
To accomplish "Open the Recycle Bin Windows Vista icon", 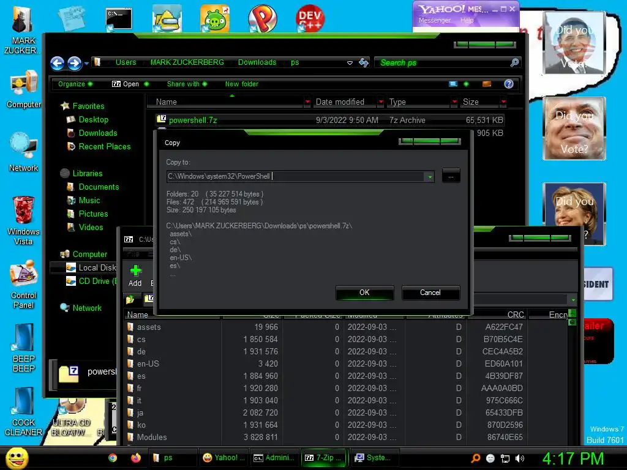I will click(23, 220).
